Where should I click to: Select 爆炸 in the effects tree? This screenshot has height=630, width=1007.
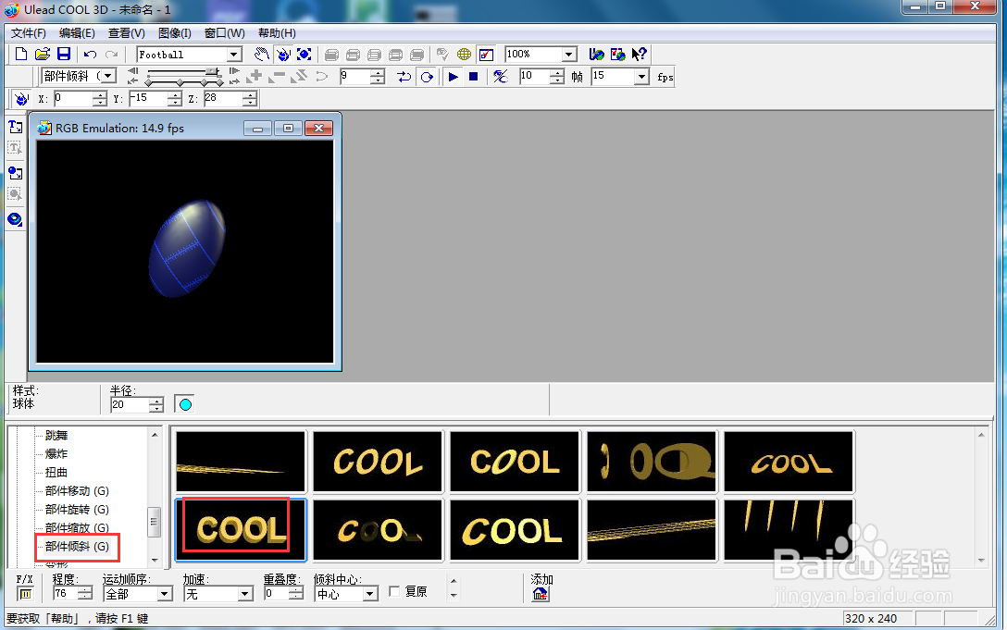click(56, 454)
